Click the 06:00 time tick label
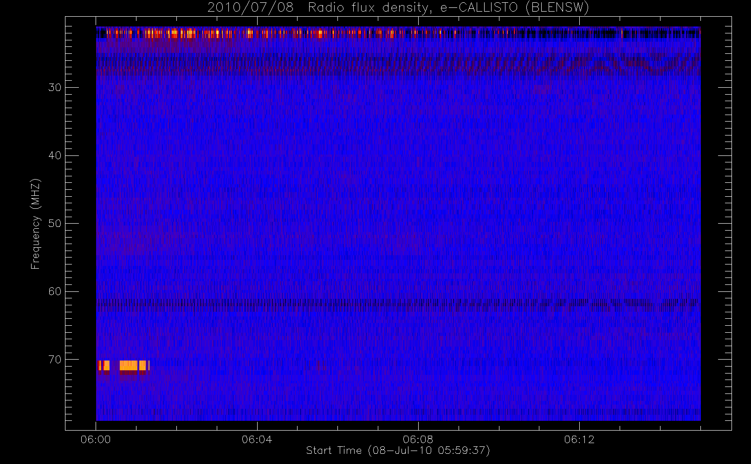 tap(96, 439)
